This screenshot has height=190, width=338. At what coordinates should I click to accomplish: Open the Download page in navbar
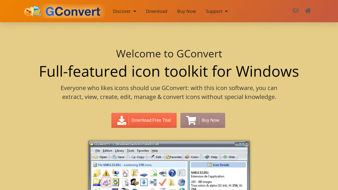click(157, 11)
